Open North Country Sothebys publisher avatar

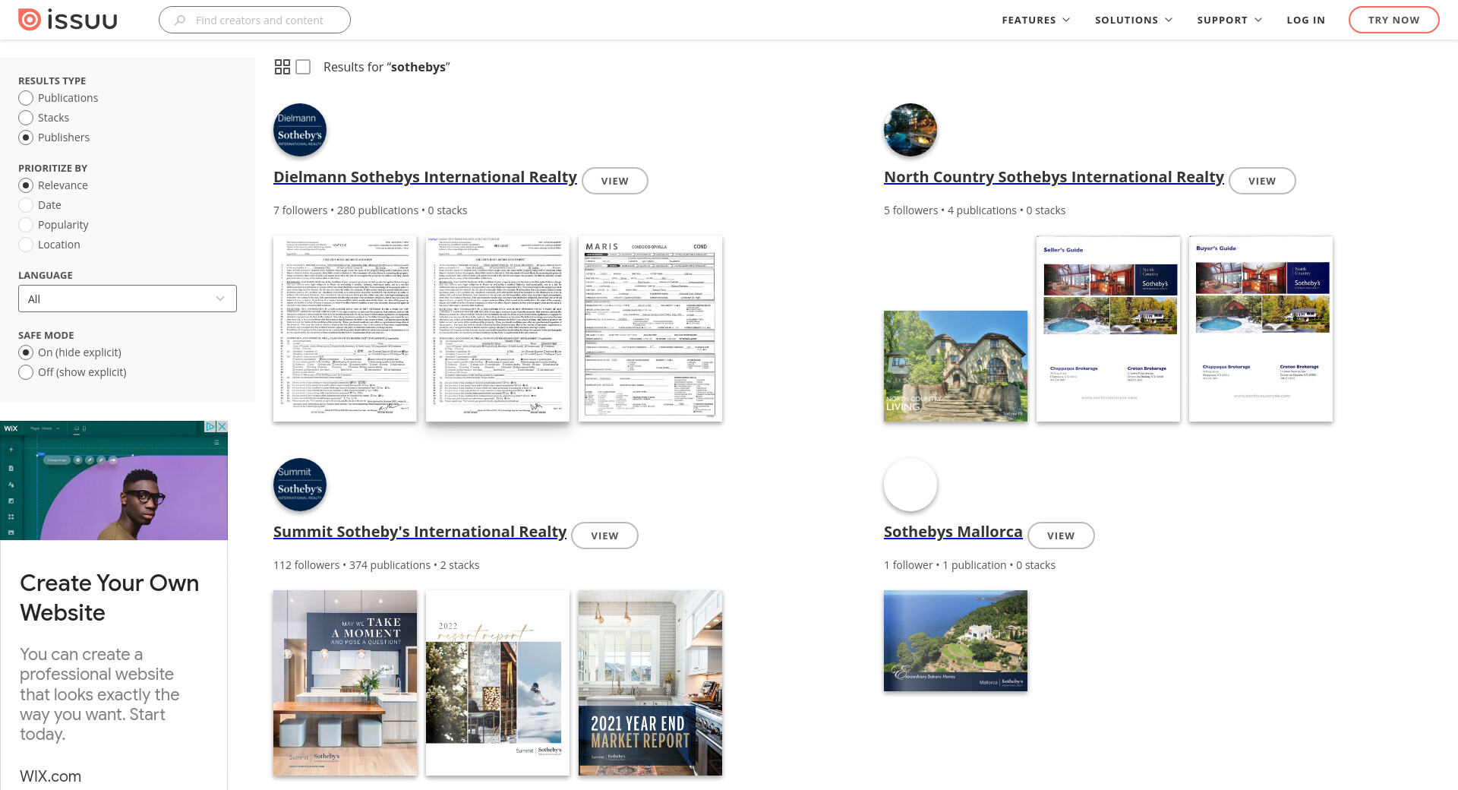pos(910,130)
